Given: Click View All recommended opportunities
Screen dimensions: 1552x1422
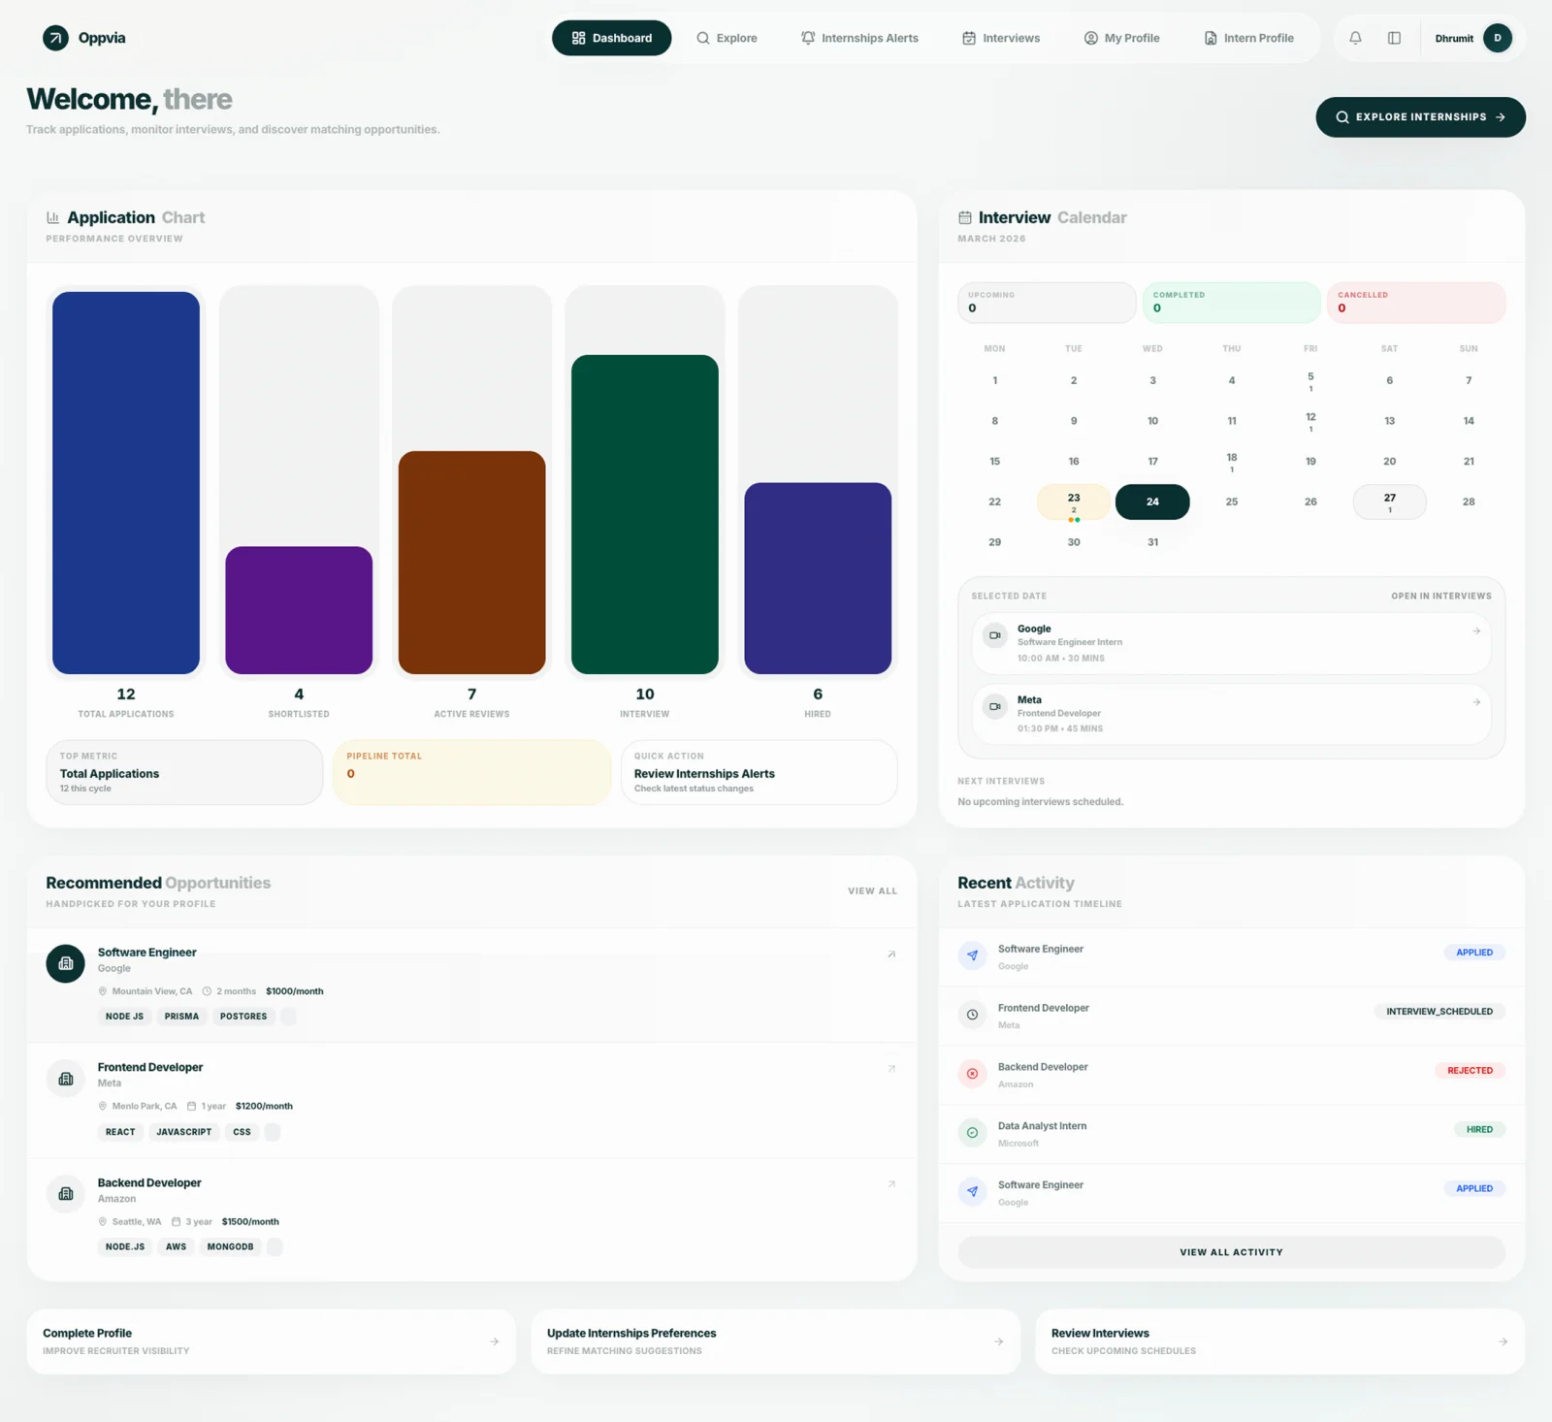Looking at the screenshot, I should click(x=872, y=890).
